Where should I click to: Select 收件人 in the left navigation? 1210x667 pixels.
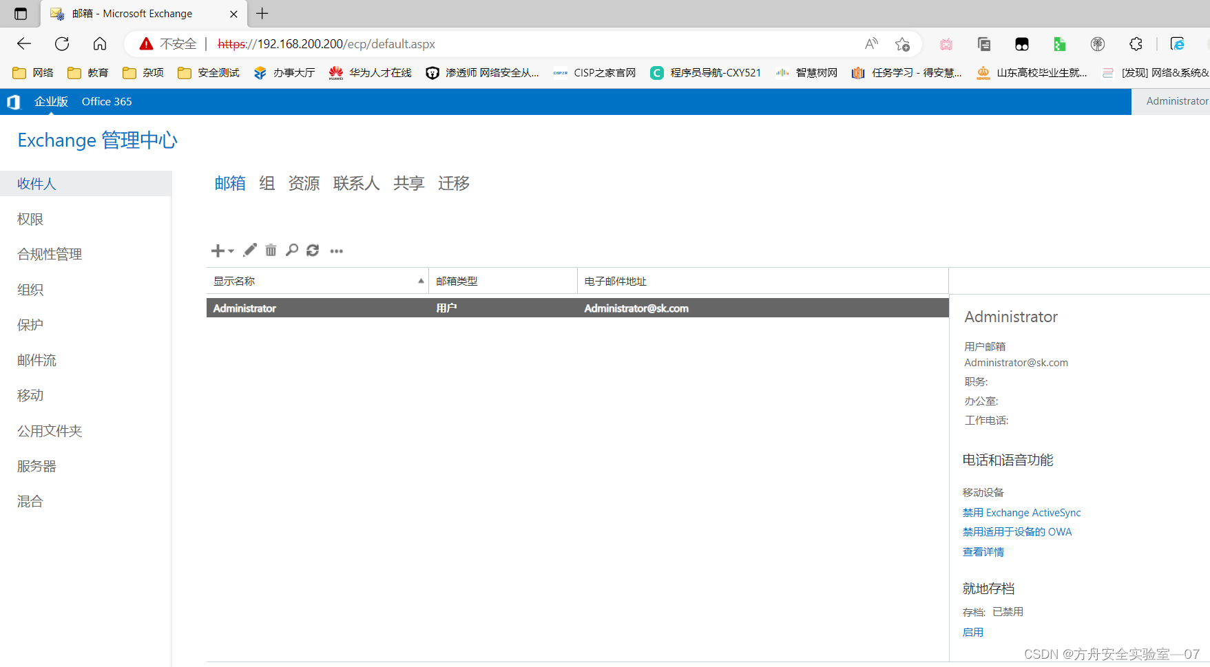click(85, 184)
